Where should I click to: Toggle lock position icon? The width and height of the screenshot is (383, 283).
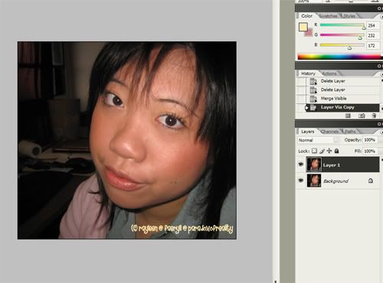point(329,151)
